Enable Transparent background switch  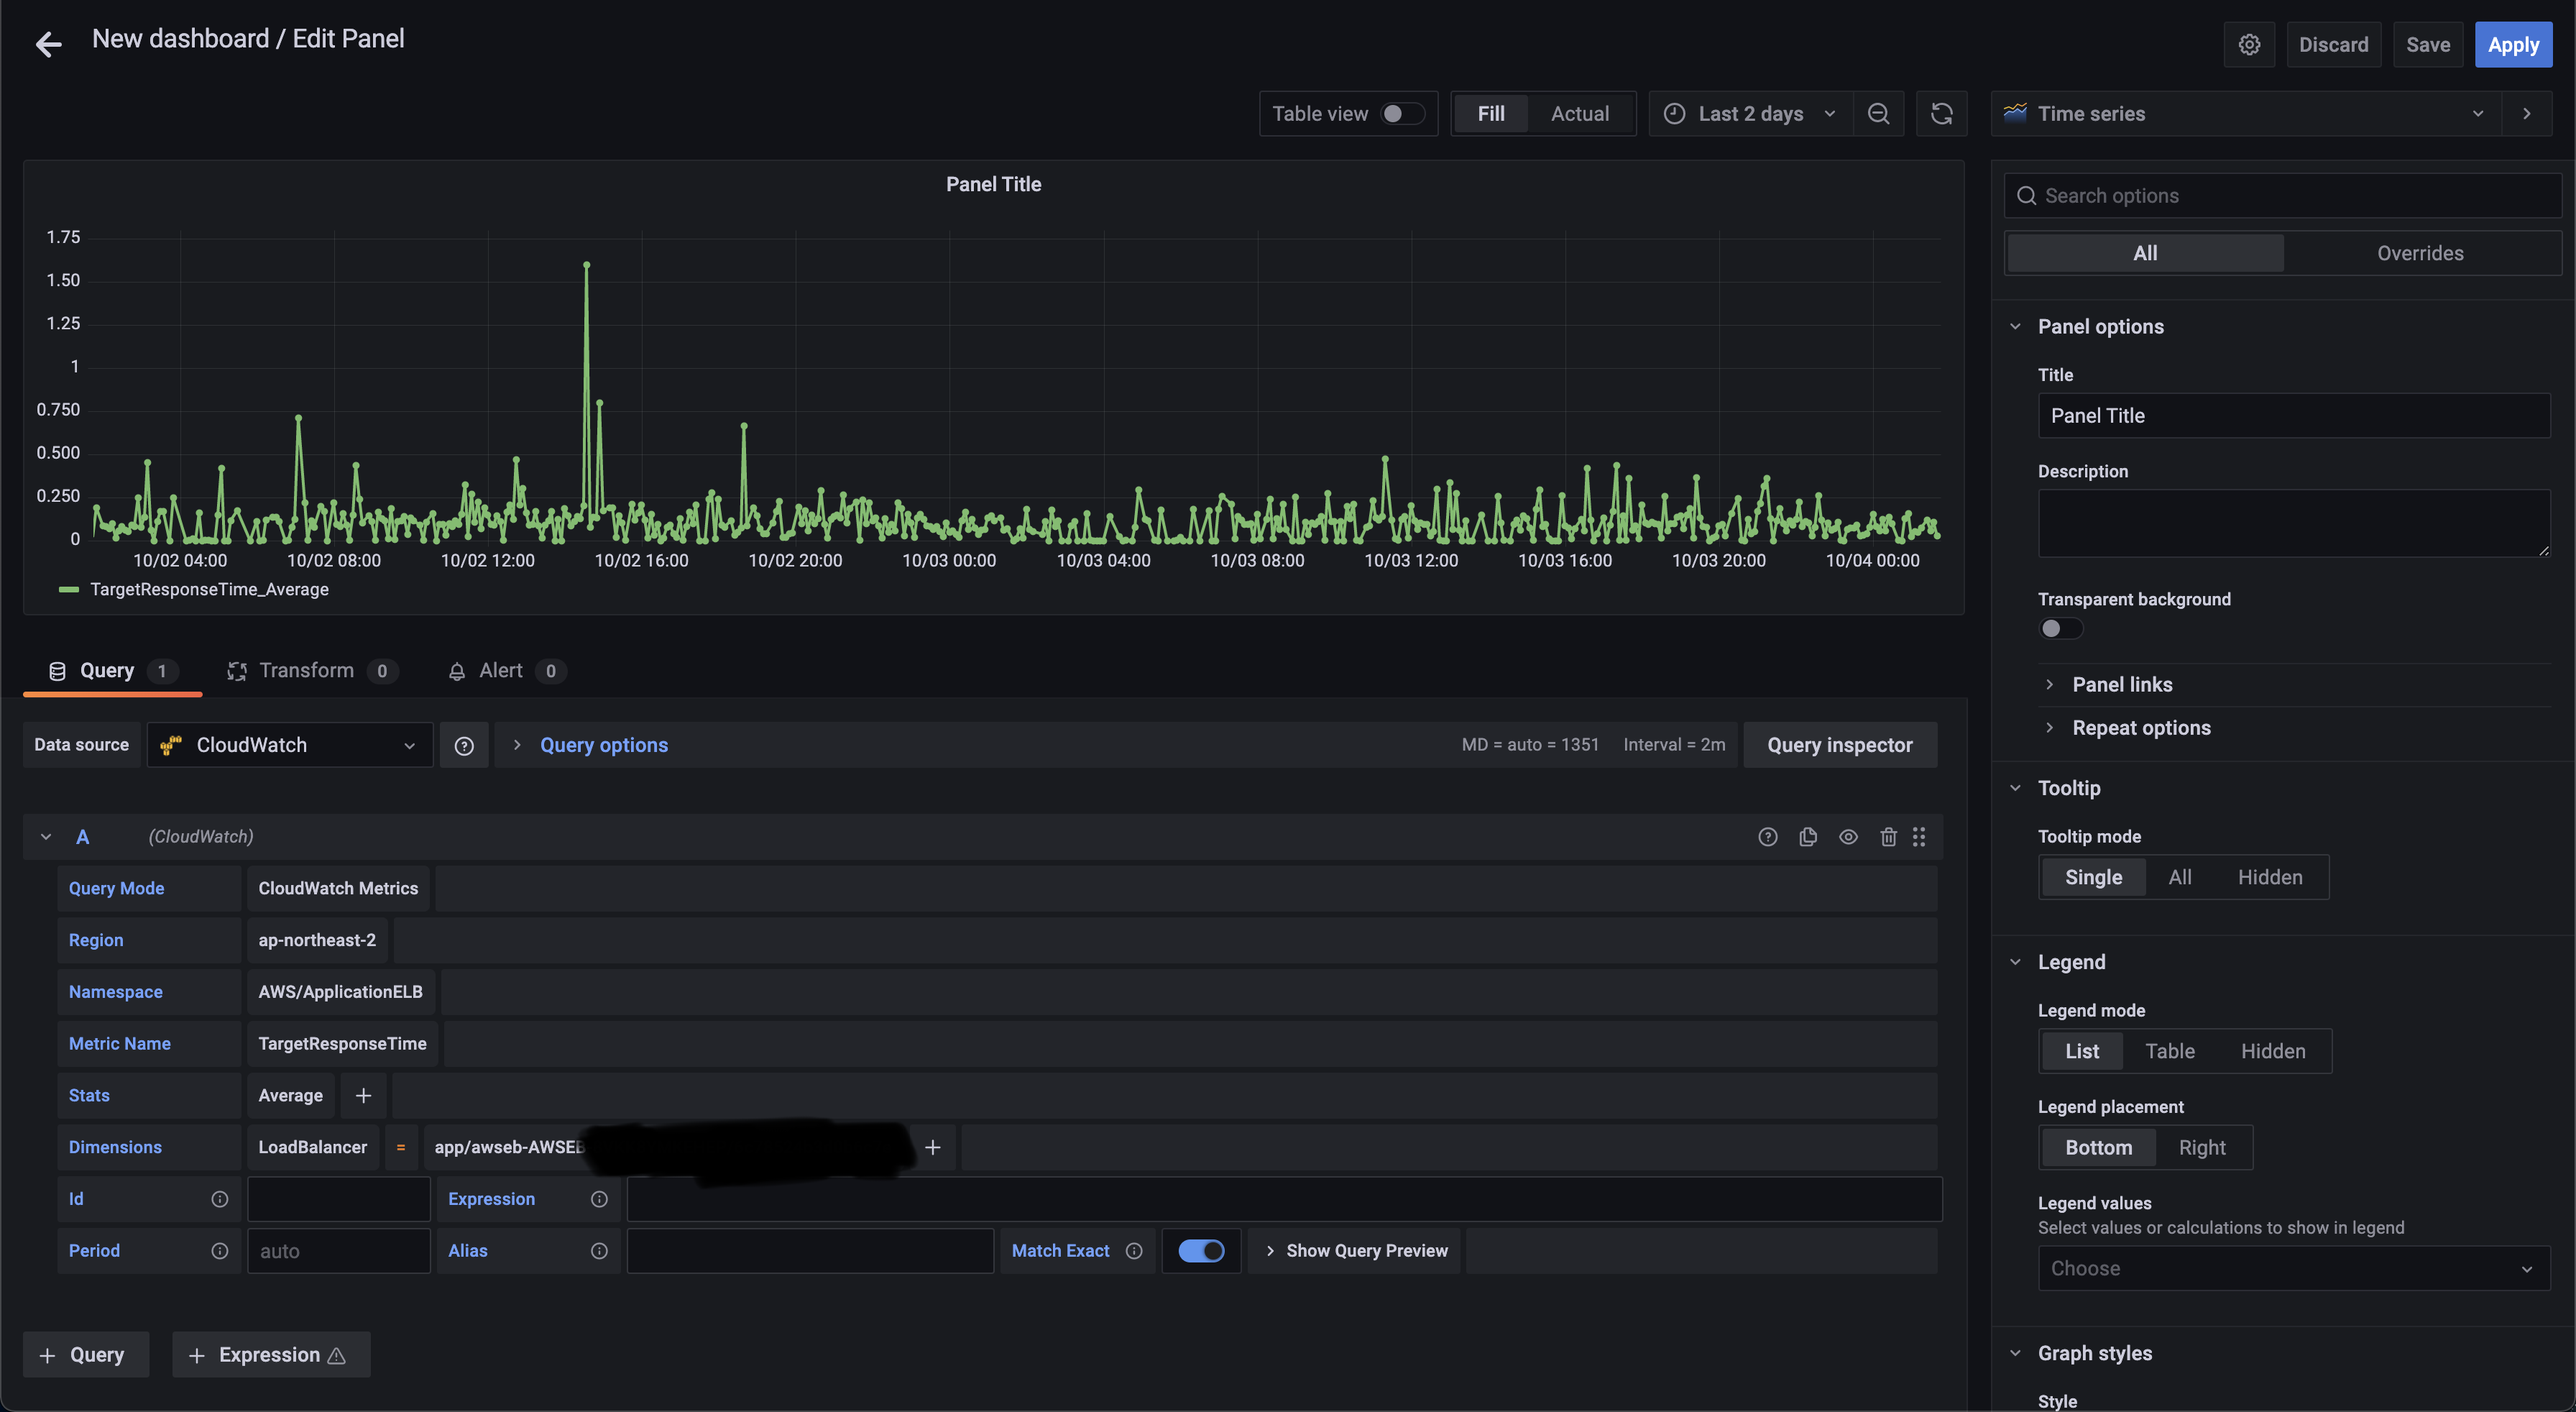[2060, 629]
